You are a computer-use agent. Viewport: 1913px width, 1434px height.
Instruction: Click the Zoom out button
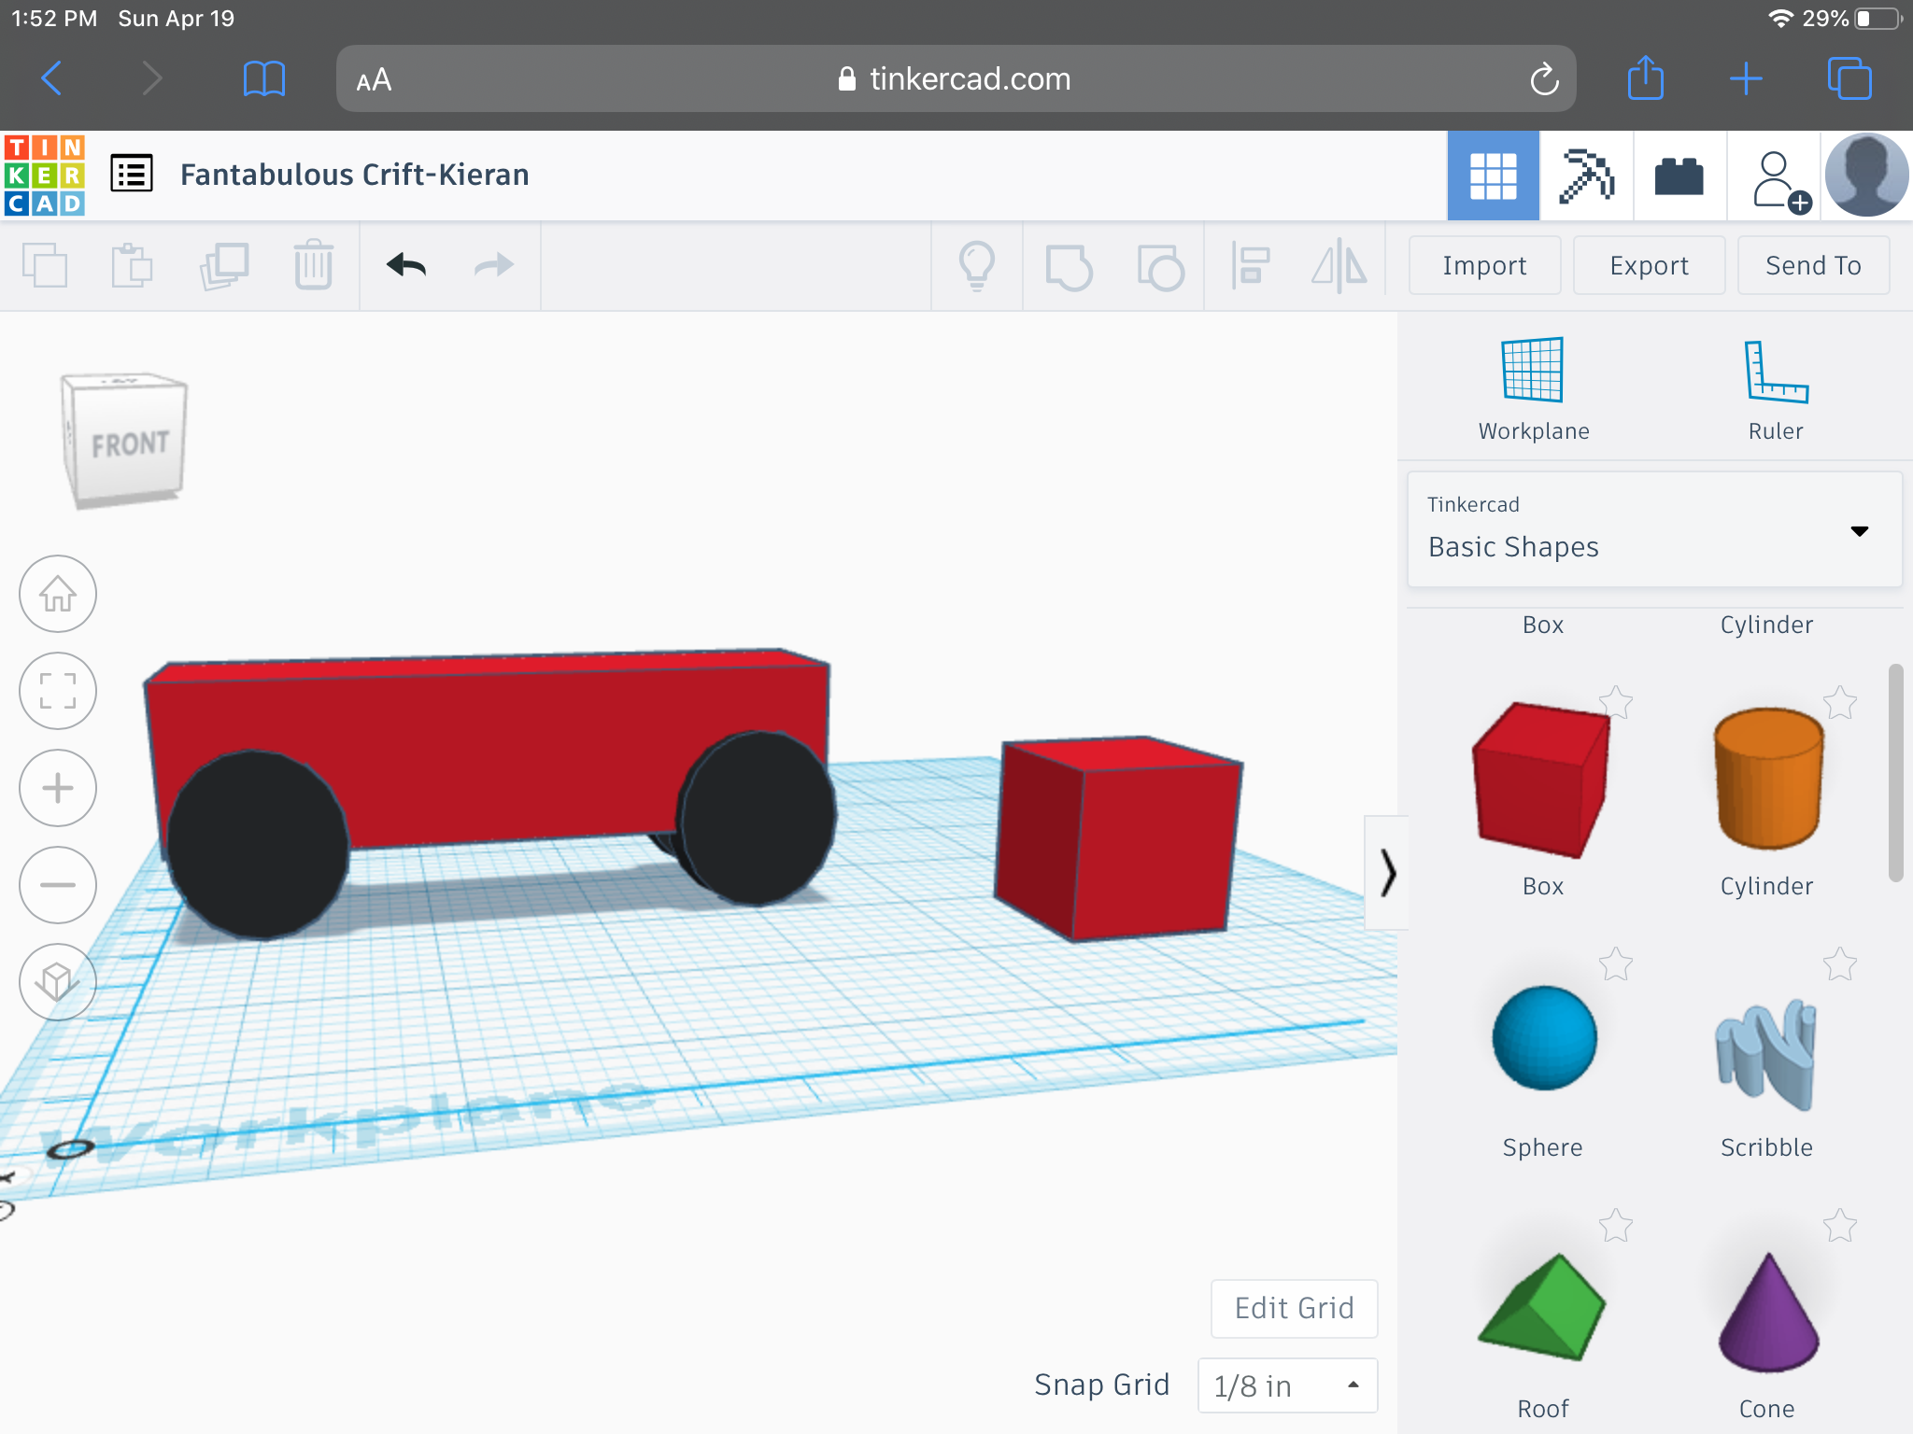click(58, 885)
